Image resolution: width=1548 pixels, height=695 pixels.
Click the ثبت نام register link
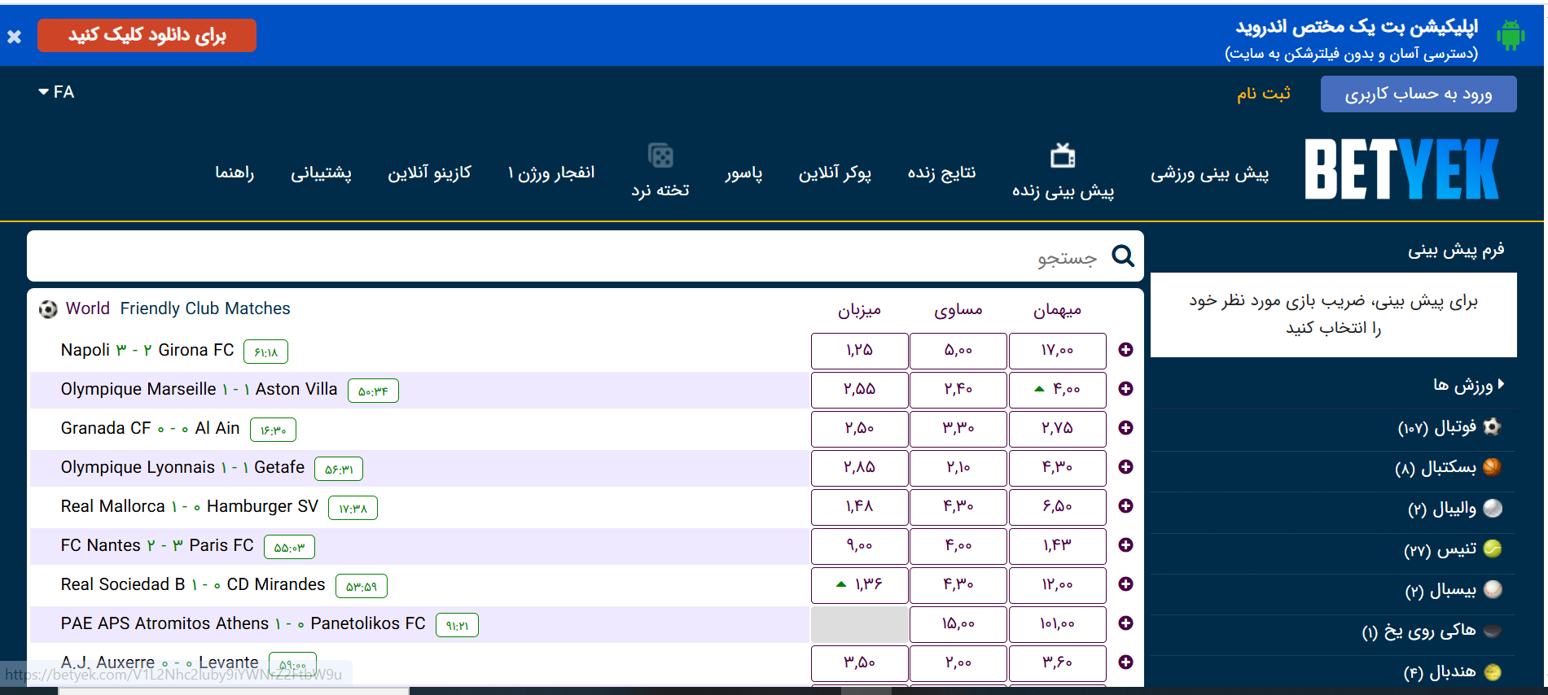coord(1264,94)
